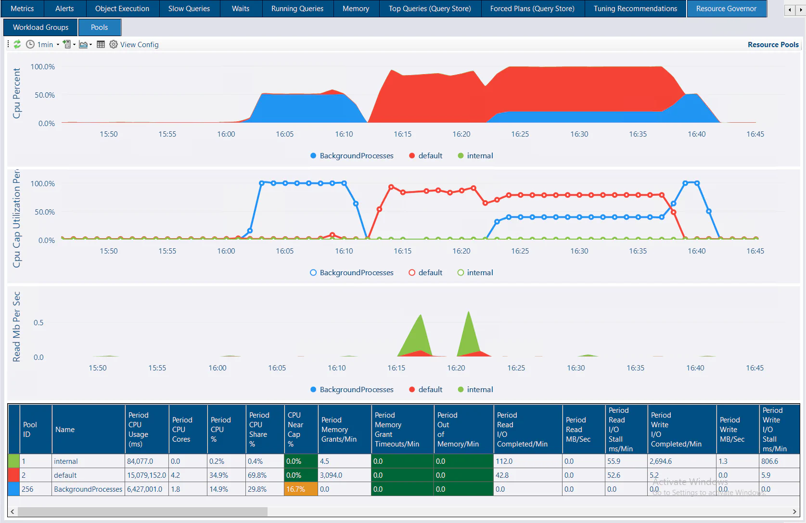Show the grid table view icon
This screenshot has width=806, height=523.
click(101, 44)
